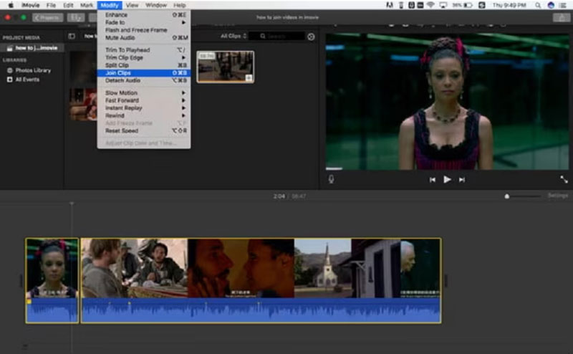Open the Apple menu

[11, 5]
